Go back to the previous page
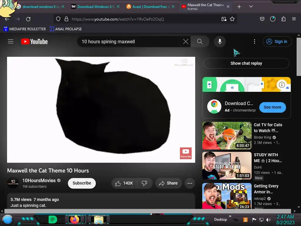Image resolution: width=301 pixels, height=226 pixels. [x=7, y=19]
